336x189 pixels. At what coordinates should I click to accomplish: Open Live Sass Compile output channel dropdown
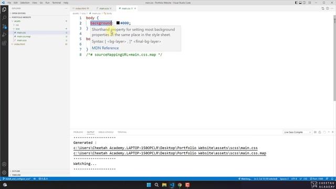point(297,132)
